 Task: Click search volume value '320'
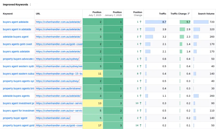click(x=212, y=29)
